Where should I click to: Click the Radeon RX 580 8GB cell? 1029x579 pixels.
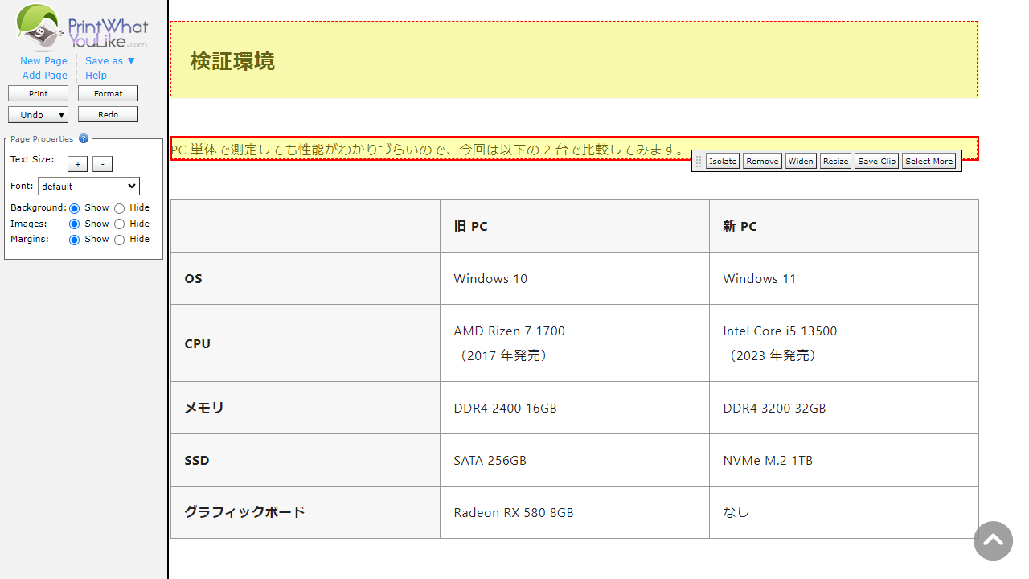click(575, 512)
